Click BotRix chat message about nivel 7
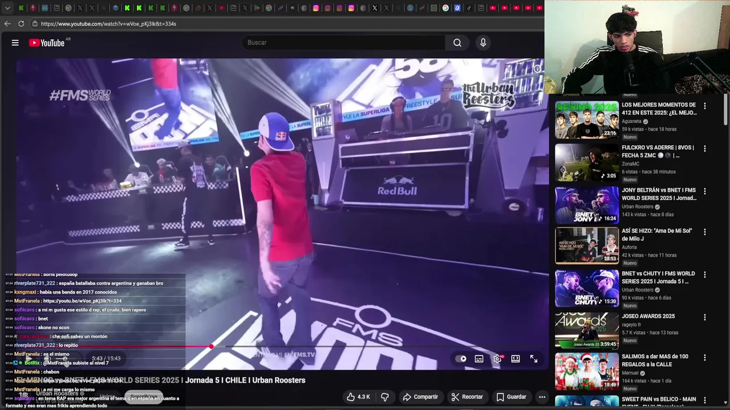This screenshot has height=410, width=730. [x=75, y=363]
